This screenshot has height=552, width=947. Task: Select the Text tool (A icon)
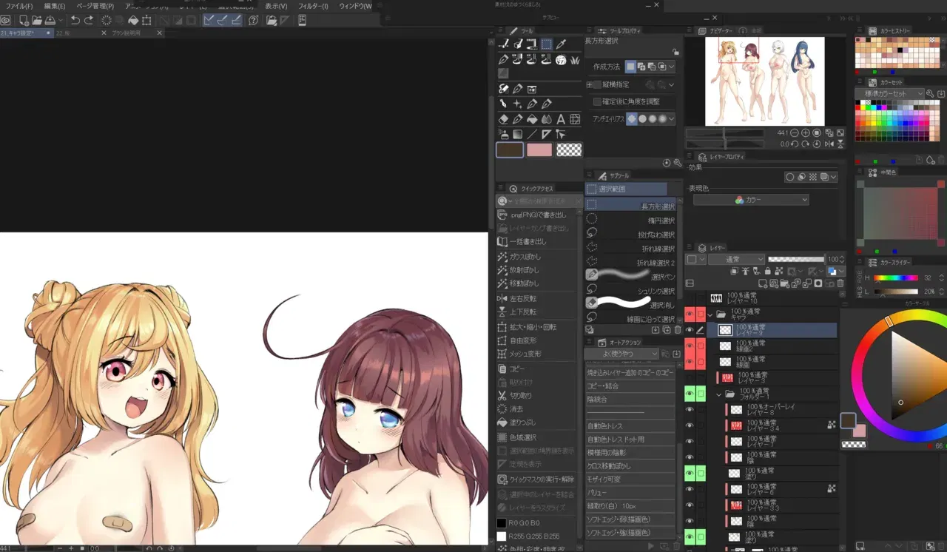tap(561, 119)
